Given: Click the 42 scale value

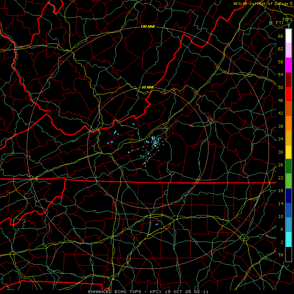Looking at the screenshot, I should click(x=281, y=113).
